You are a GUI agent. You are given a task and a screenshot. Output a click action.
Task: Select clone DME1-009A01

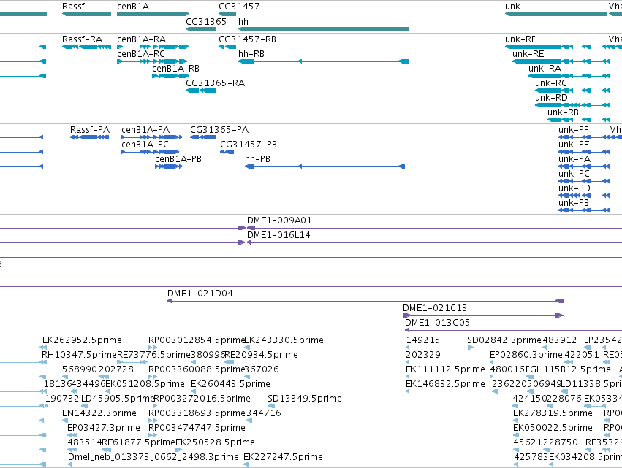434,228
